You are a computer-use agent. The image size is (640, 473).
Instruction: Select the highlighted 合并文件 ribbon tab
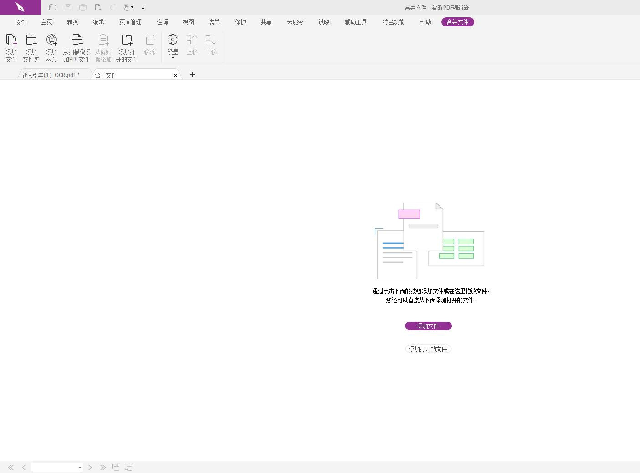457,22
